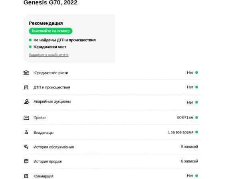
Task: Click the История продаж storefront icon
Action: coord(26,161)
